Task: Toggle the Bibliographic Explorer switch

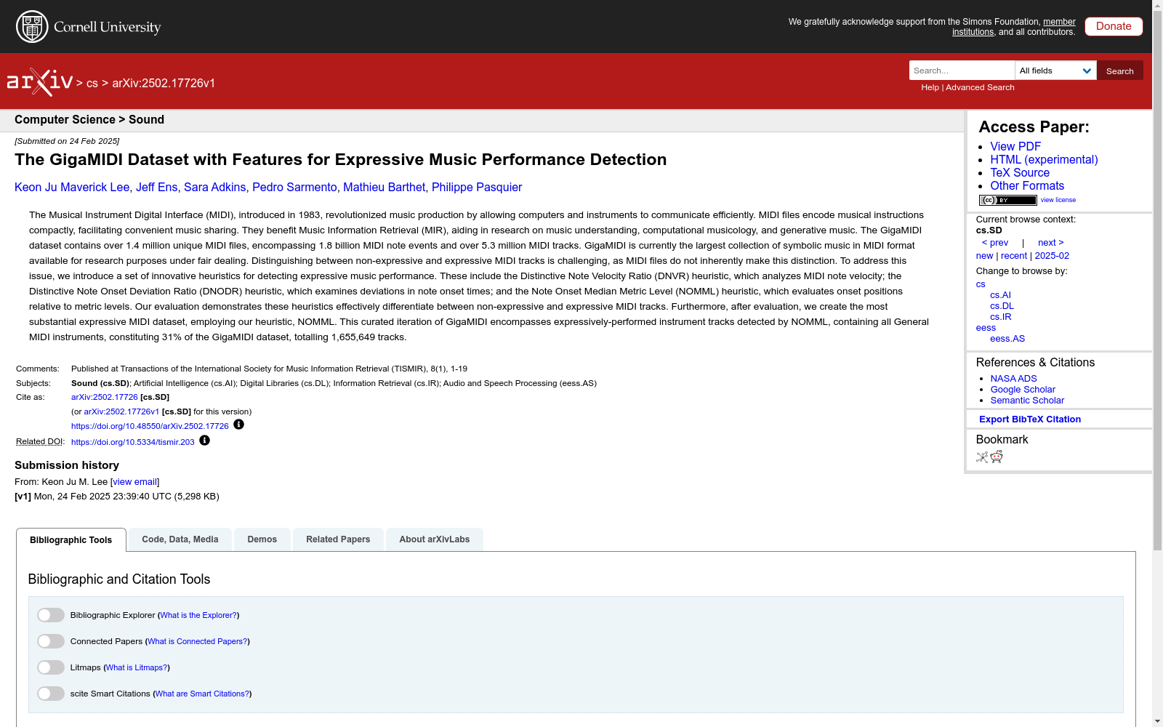Action: [51, 615]
